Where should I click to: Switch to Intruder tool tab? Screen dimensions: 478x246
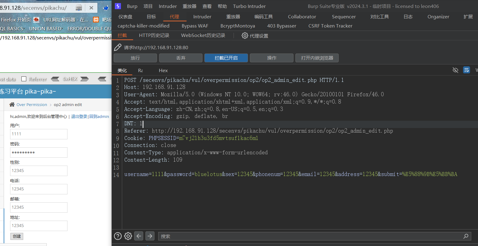tap(202, 17)
